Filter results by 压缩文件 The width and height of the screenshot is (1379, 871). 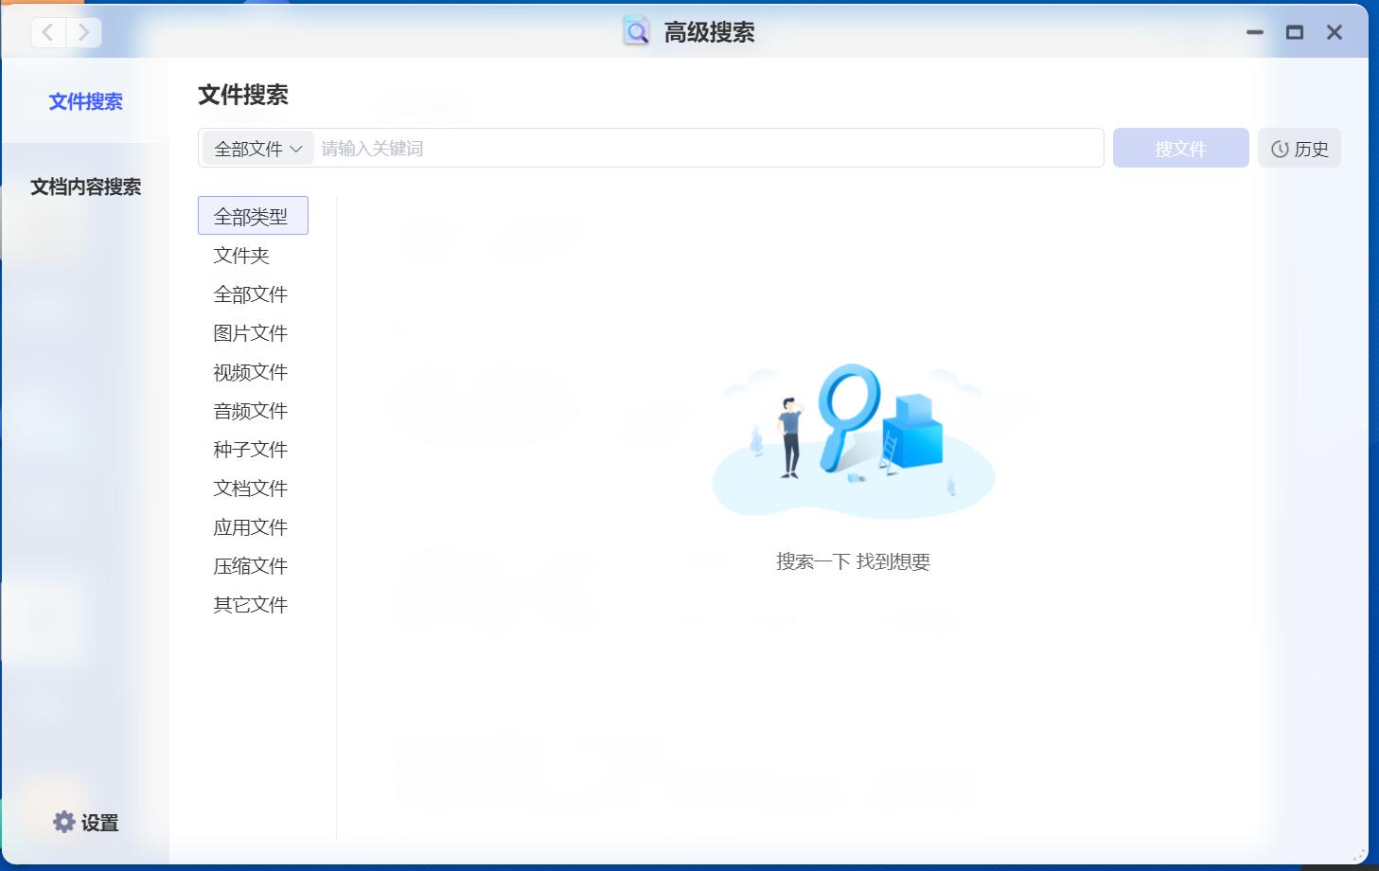point(250,565)
